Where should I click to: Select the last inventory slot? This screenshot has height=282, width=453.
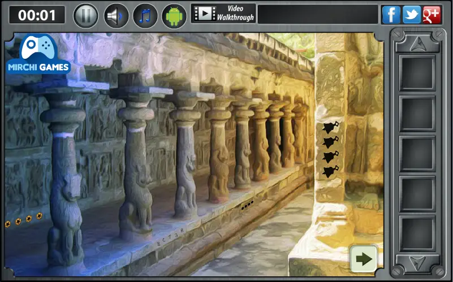tap(417, 233)
